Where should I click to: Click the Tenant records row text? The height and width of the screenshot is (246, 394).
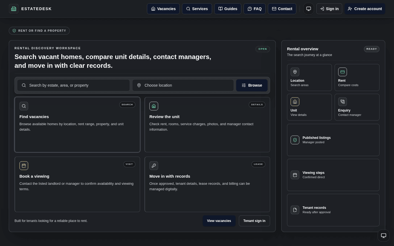pos(317,210)
